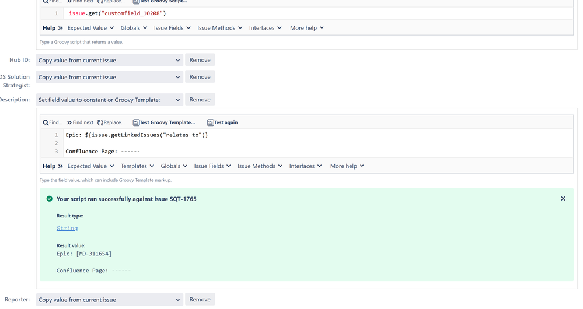Expand Globals menu in upper editor
The image size is (583, 309).
point(134,28)
